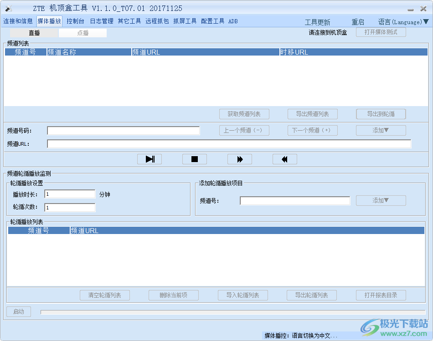Open 其它工具 tab
Viewport: 433px width, 341px height.
[129, 21]
